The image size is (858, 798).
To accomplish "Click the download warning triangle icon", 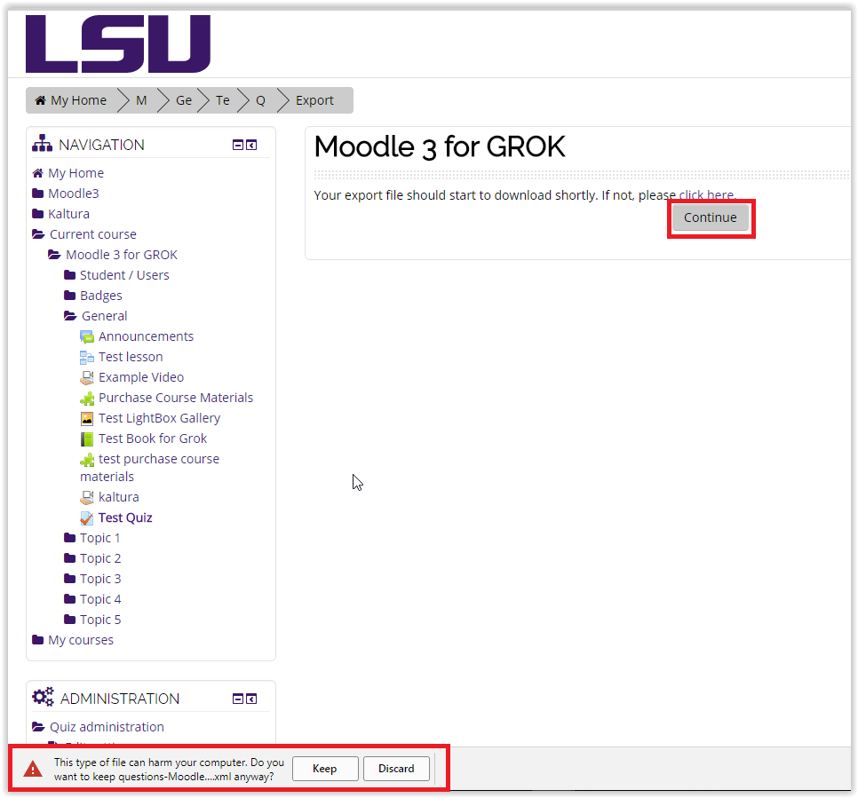I will (x=33, y=769).
